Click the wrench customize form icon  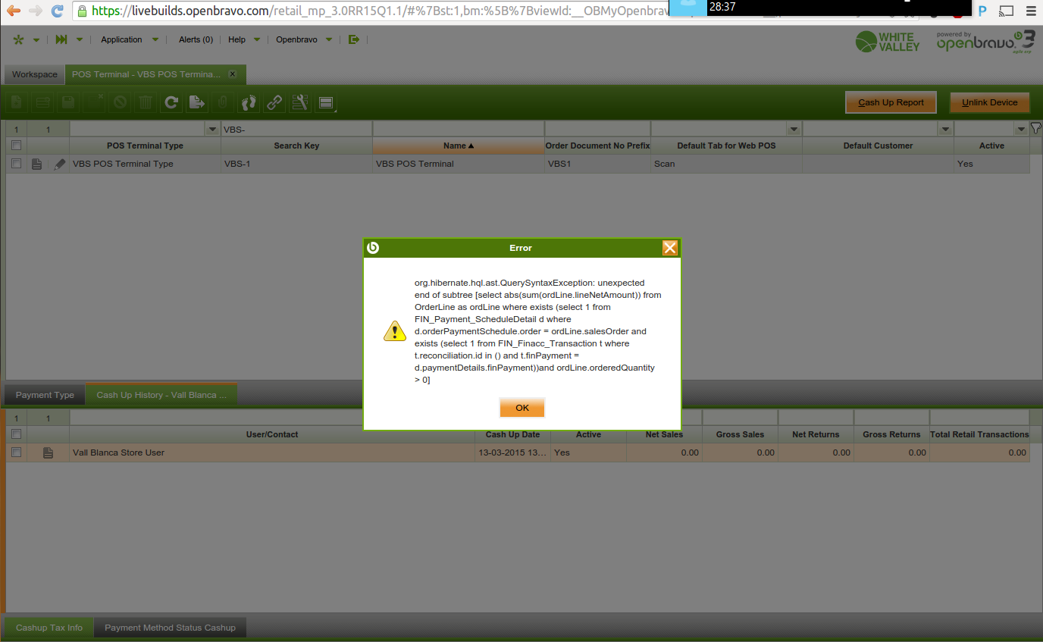(300, 102)
